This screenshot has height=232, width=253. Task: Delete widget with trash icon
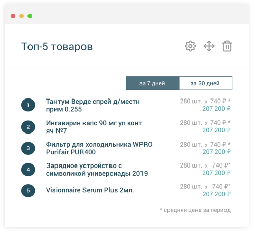point(227,46)
